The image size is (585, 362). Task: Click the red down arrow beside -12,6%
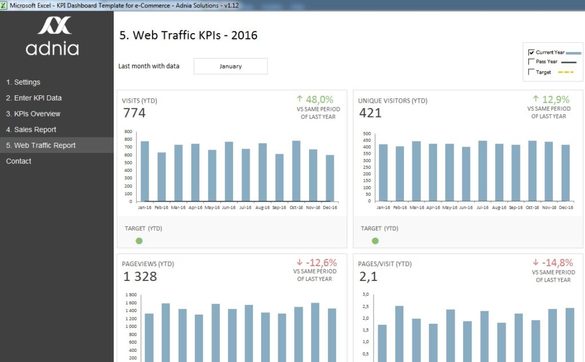pyautogui.click(x=300, y=263)
